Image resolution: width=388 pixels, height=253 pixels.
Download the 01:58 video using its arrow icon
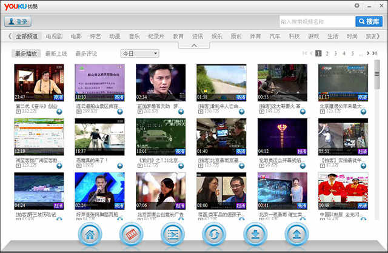click(x=242, y=112)
